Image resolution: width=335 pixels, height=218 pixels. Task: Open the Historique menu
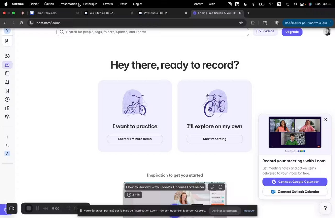click(x=90, y=4)
